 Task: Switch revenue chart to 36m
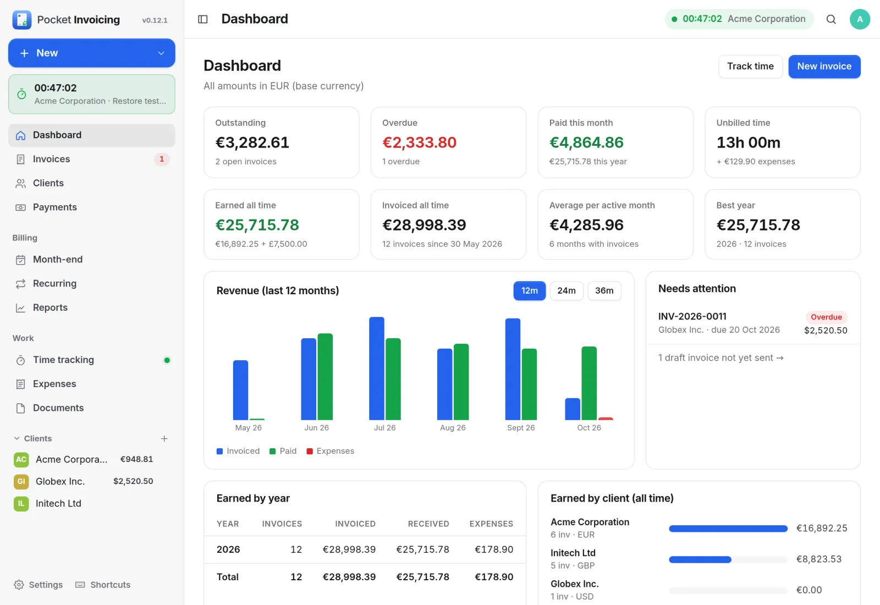tap(604, 290)
